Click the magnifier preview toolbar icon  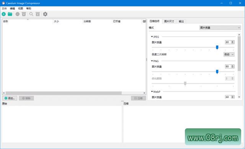coord(31,14)
